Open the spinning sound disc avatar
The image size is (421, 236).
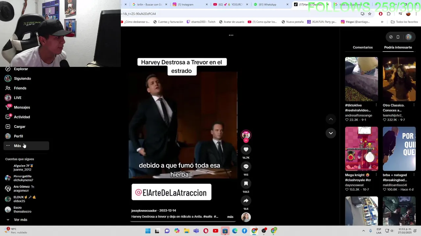(246, 217)
